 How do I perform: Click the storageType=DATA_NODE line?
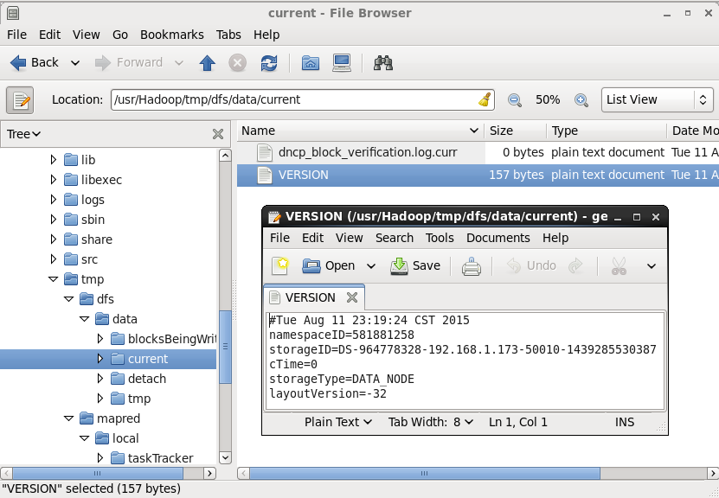tap(342, 380)
